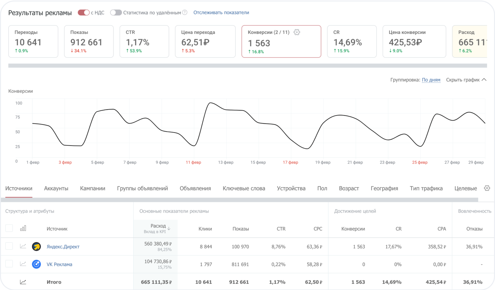The width and height of the screenshot is (495, 290).
Task: Click horizontal scrollbar below report tabs
Action: click(x=239, y=200)
